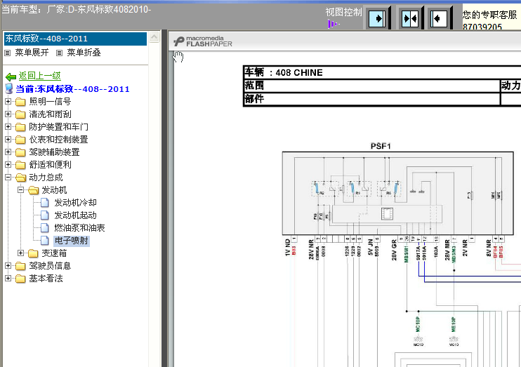Expand the 基本看法 tree node
Image resolution: width=521 pixels, height=367 pixels.
point(8,279)
